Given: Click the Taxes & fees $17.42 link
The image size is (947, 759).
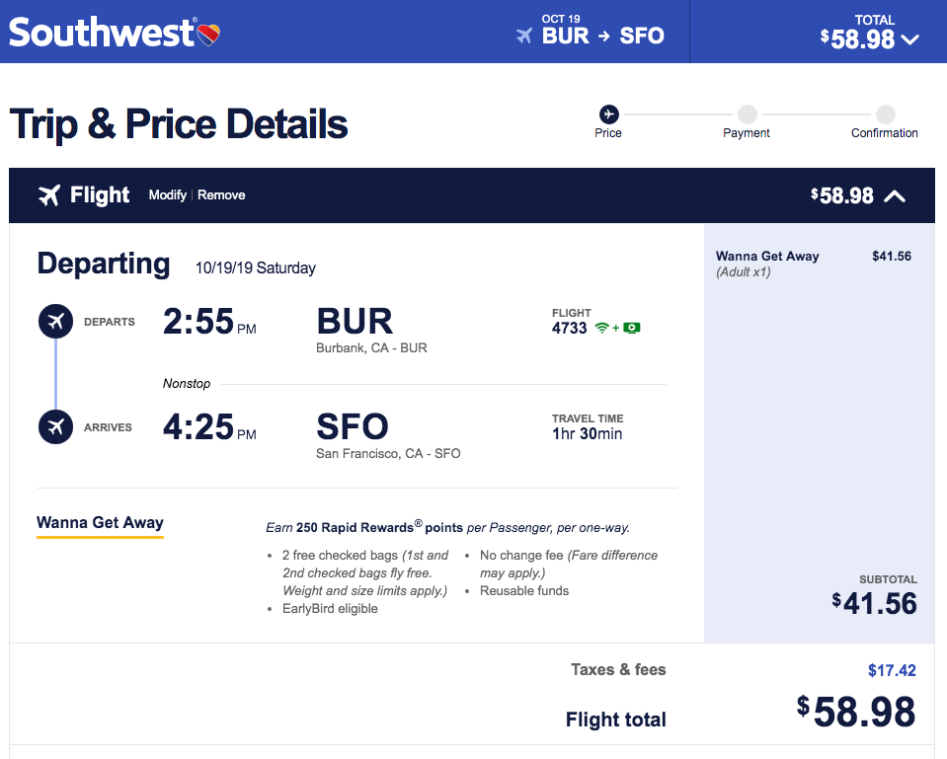Looking at the screenshot, I should (x=892, y=670).
